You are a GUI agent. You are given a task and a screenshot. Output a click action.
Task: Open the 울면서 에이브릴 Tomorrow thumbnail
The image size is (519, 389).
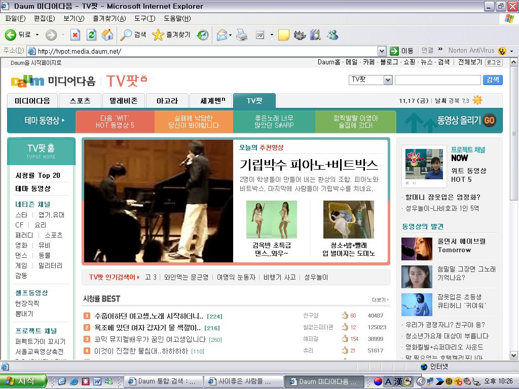tap(417, 249)
